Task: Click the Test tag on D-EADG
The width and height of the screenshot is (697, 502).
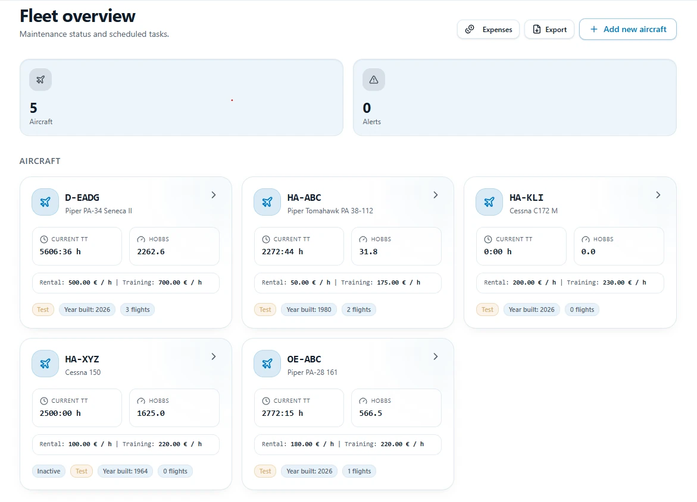Action: click(43, 310)
